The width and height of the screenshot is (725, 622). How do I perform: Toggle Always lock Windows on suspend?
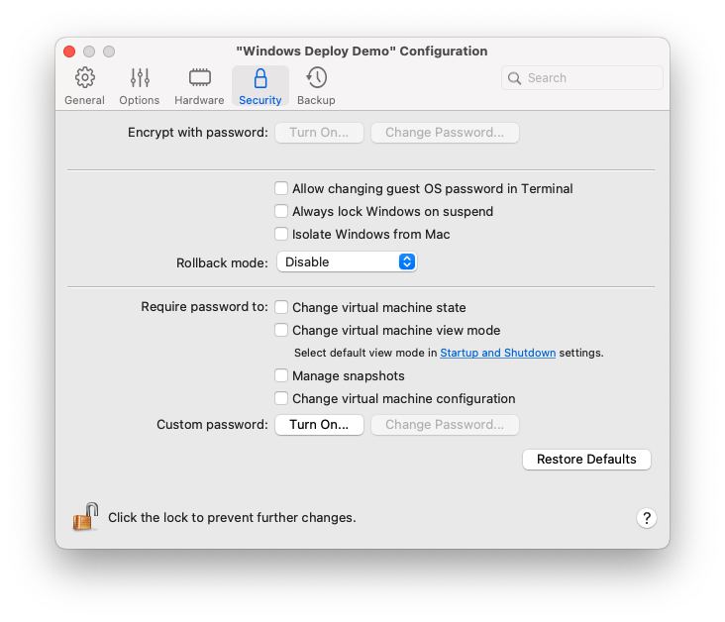pos(282,211)
